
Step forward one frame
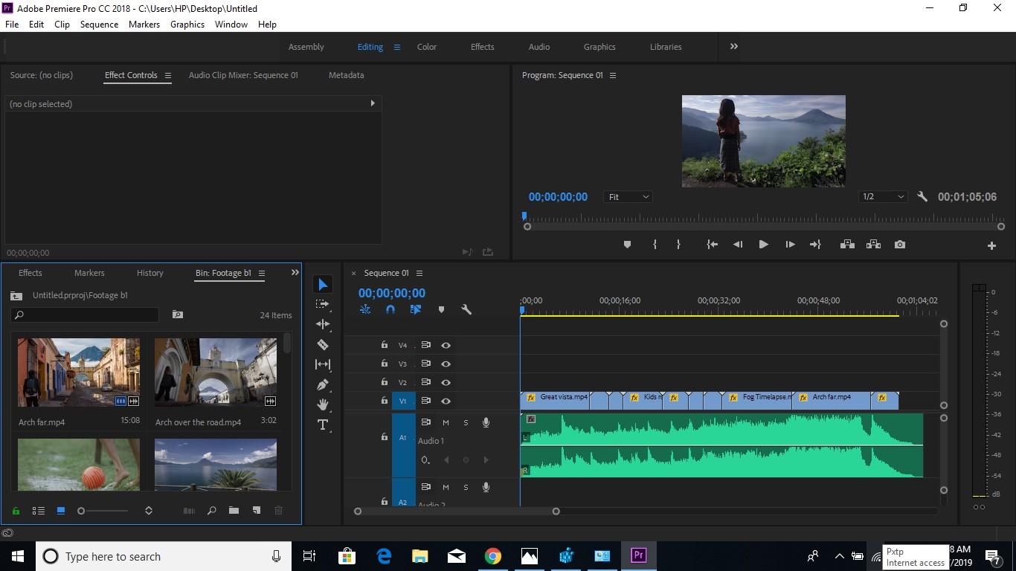790,245
